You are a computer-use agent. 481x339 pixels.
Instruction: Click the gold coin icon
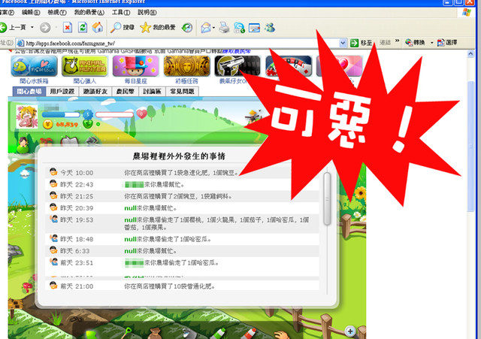click(x=47, y=124)
